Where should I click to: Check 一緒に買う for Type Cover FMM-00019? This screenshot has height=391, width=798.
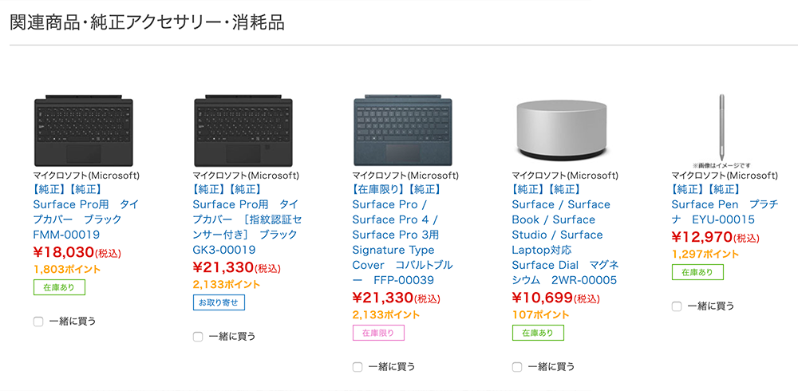pos(38,322)
